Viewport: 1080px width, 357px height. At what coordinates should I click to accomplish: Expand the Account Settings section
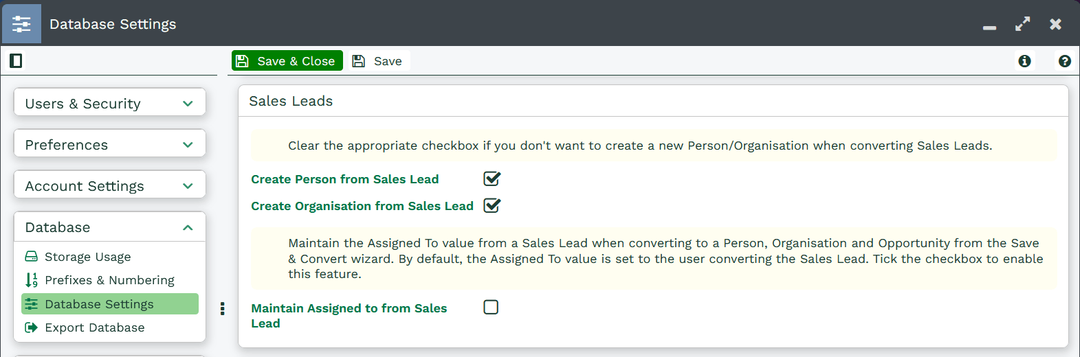pyautogui.click(x=110, y=186)
